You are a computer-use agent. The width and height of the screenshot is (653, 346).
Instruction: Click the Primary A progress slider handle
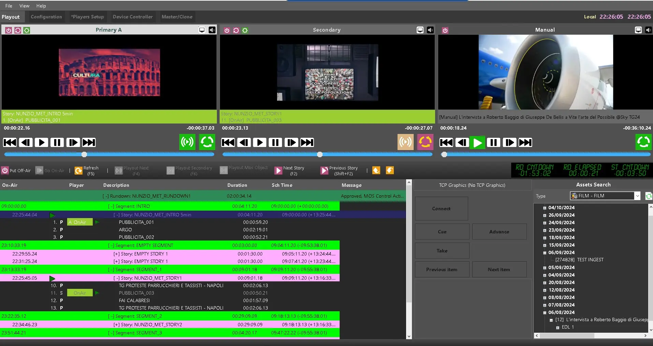pyautogui.click(x=84, y=154)
